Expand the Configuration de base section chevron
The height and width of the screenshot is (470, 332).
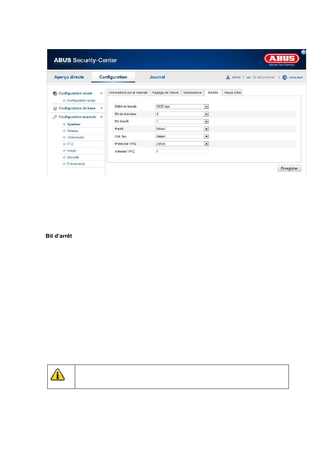pyautogui.click(x=101, y=108)
